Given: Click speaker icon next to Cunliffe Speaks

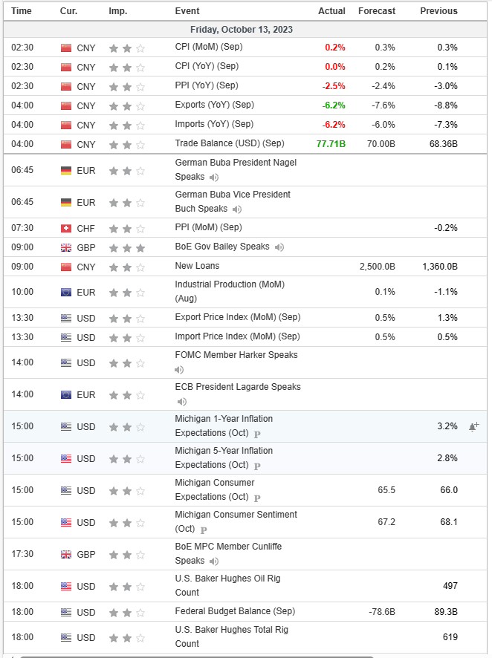Looking at the screenshot, I should 213,561.
